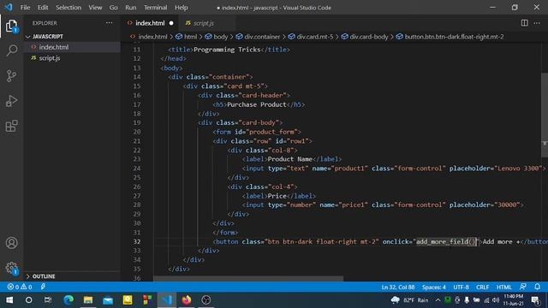Change indentation via Spaces: 4
This screenshot has height=308, width=548.
pos(434,287)
